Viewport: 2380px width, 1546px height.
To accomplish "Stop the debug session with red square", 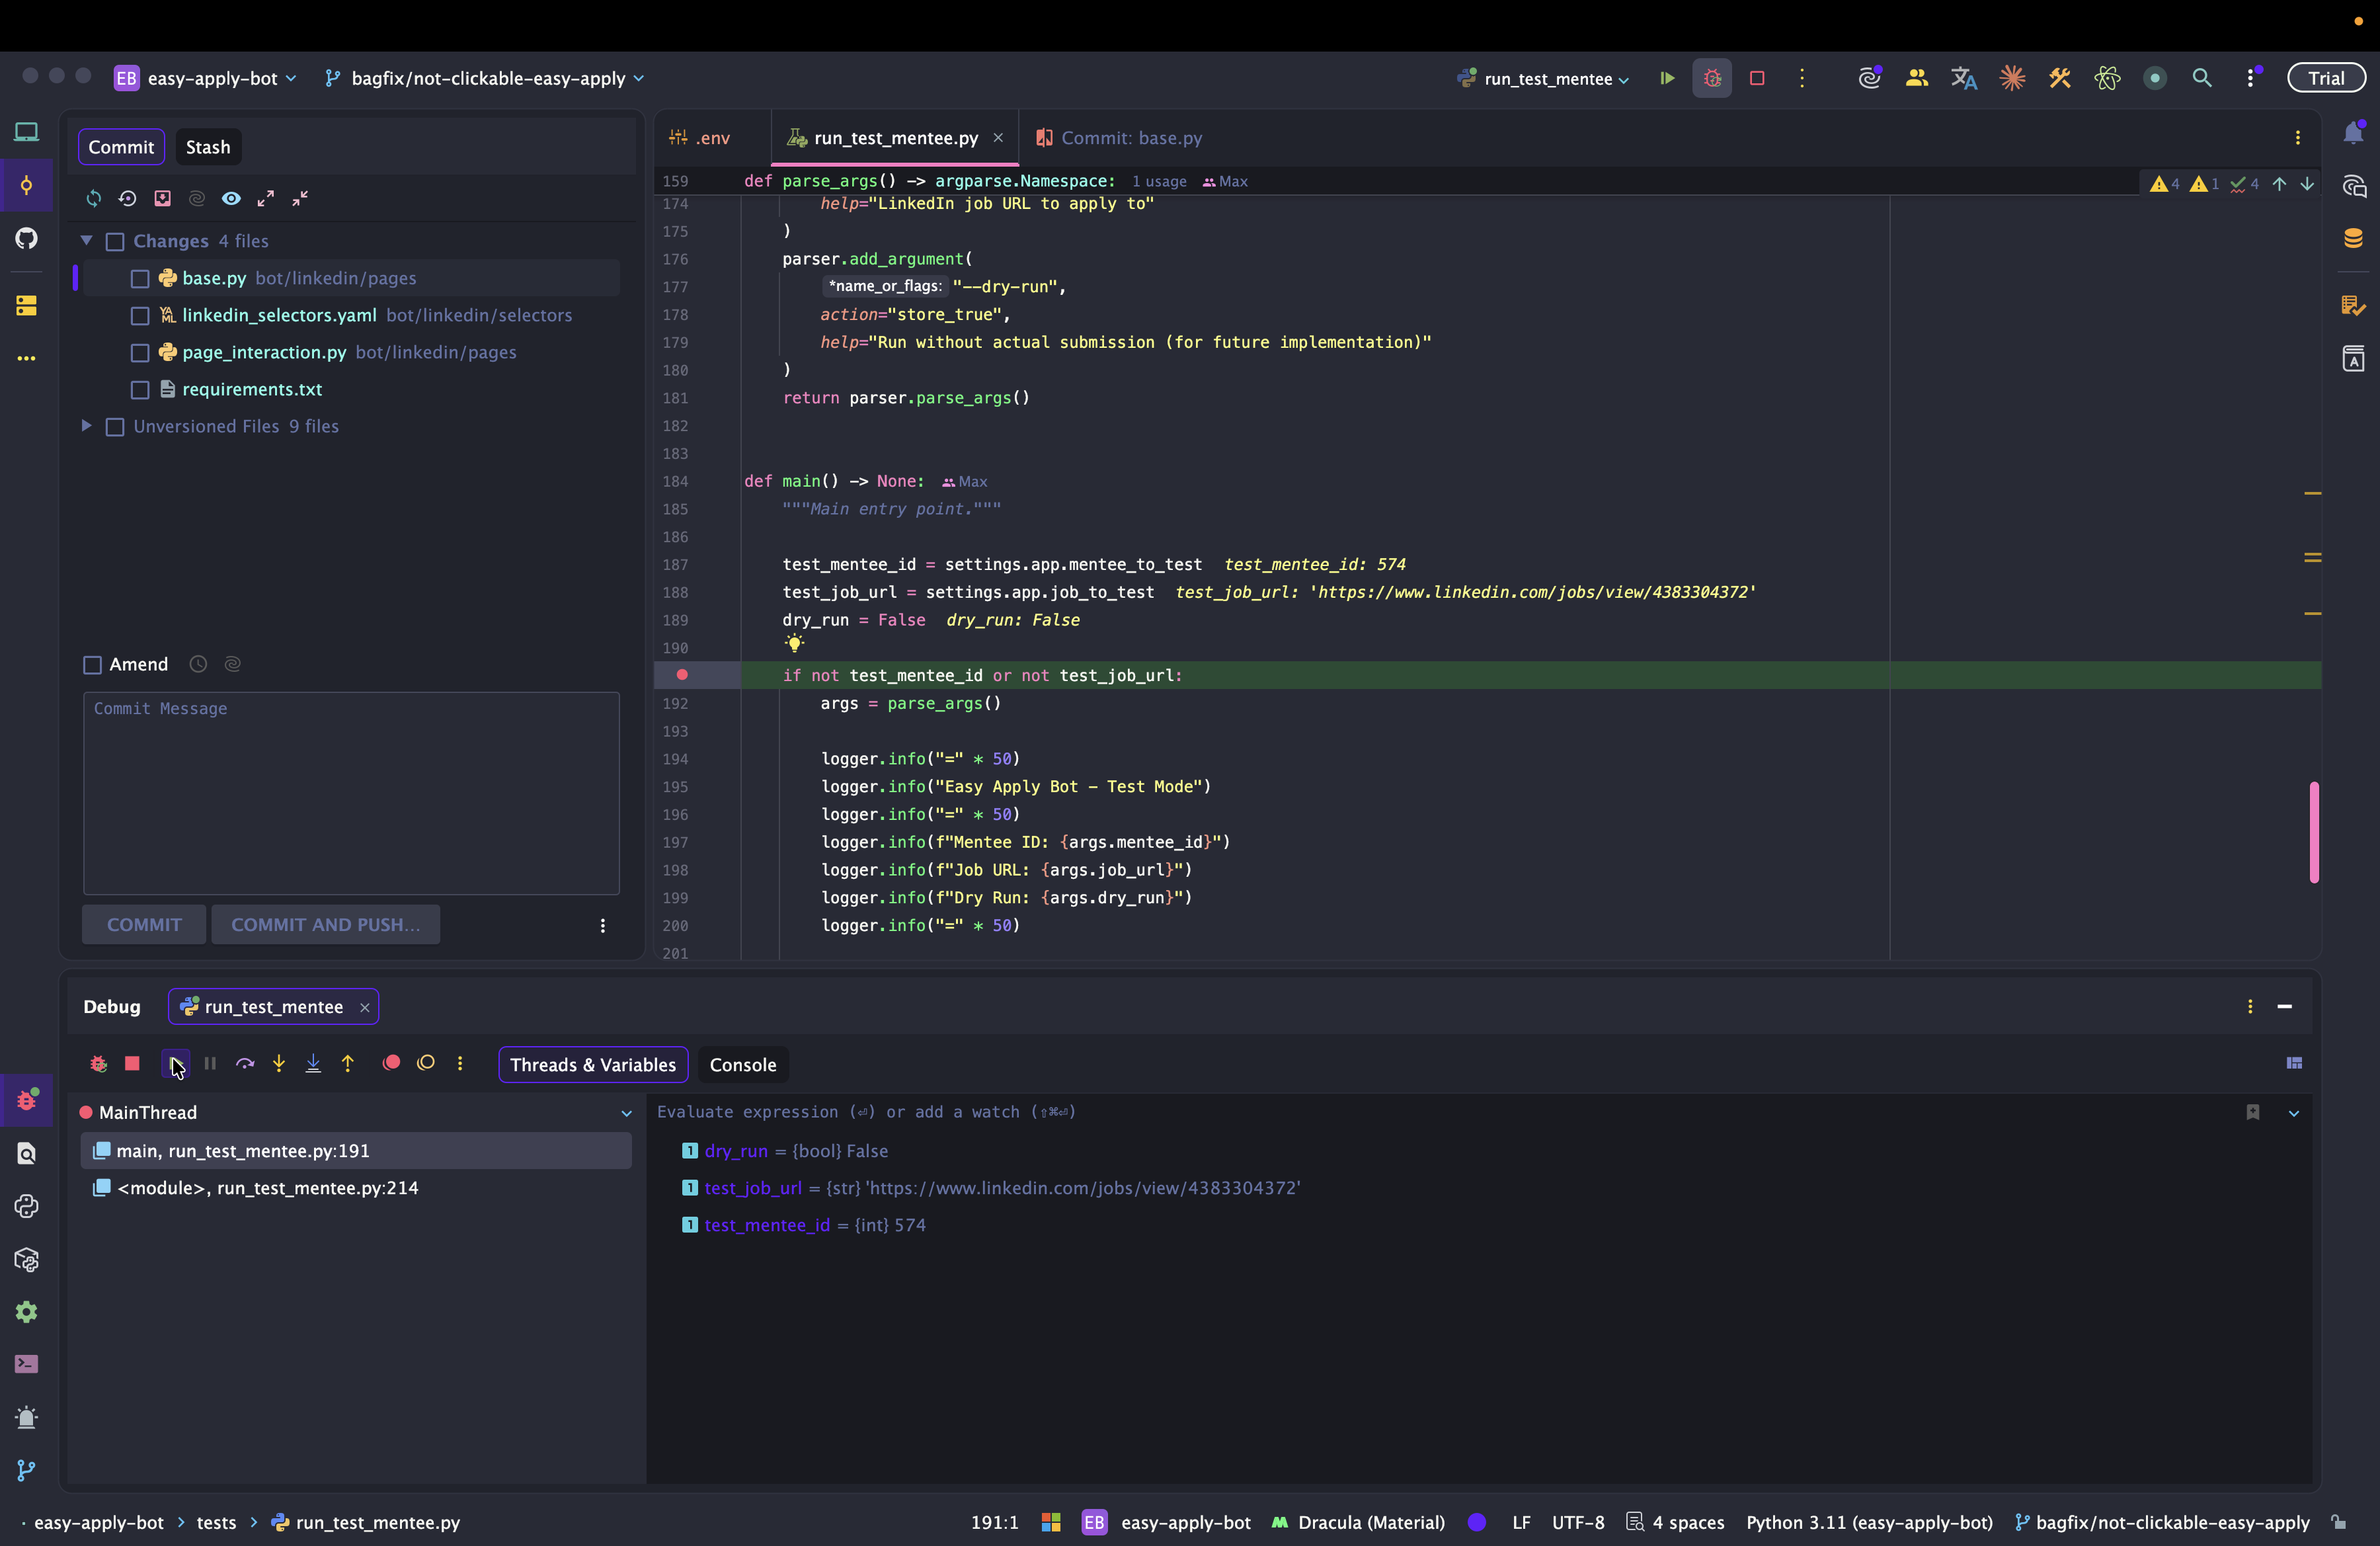I will pyautogui.click(x=132, y=1063).
